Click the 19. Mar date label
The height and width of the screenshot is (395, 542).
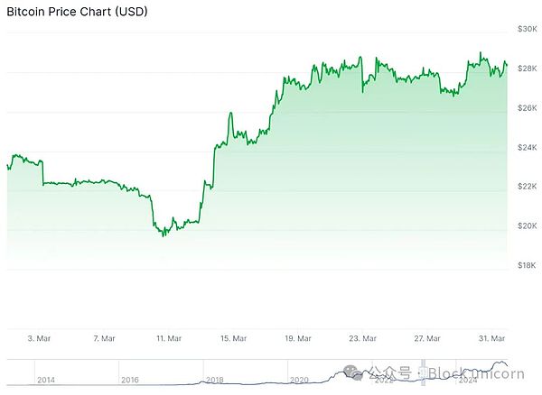coord(298,338)
